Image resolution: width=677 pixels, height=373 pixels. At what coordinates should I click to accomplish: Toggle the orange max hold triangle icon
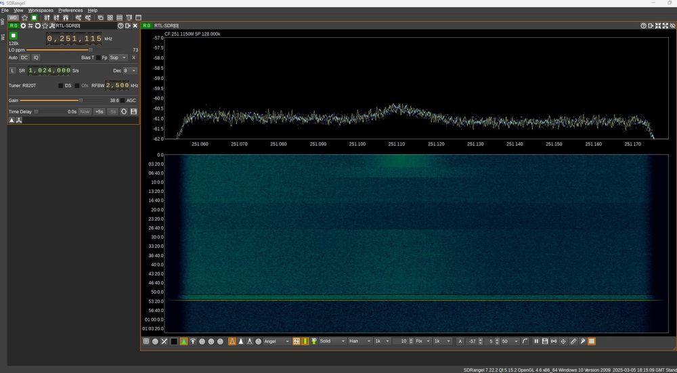pyautogui.click(x=232, y=341)
